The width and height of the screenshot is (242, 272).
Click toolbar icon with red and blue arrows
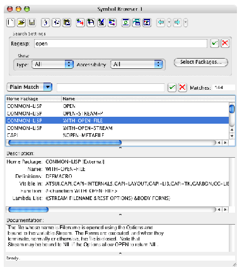point(80,23)
